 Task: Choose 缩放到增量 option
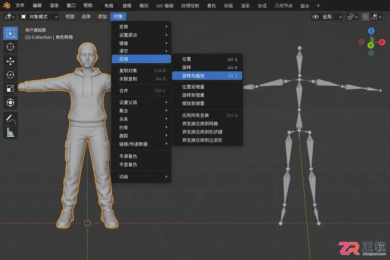207,103
